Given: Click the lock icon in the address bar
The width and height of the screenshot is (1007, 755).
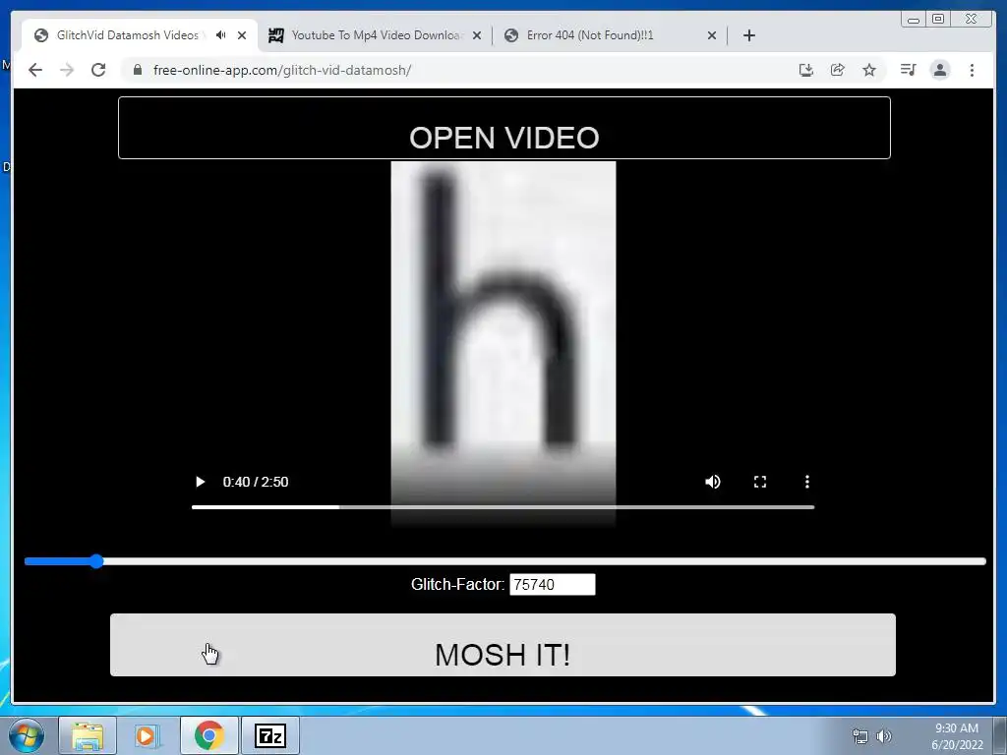Looking at the screenshot, I should tap(138, 70).
